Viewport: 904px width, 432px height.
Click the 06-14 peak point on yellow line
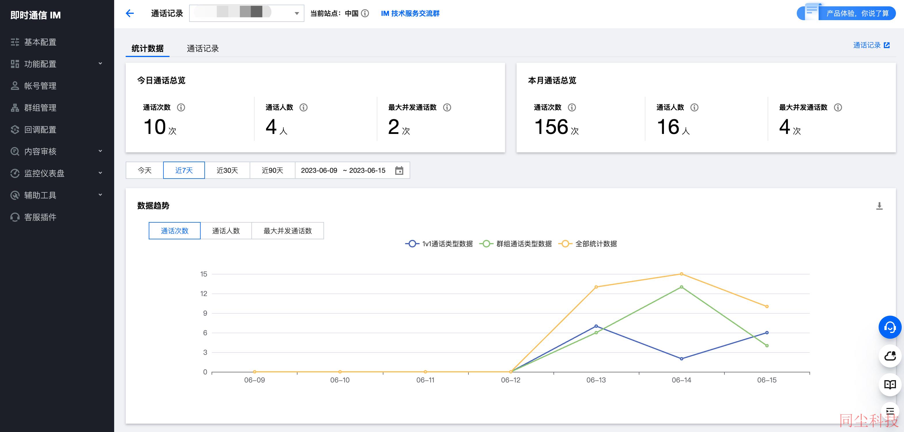[x=681, y=274]
